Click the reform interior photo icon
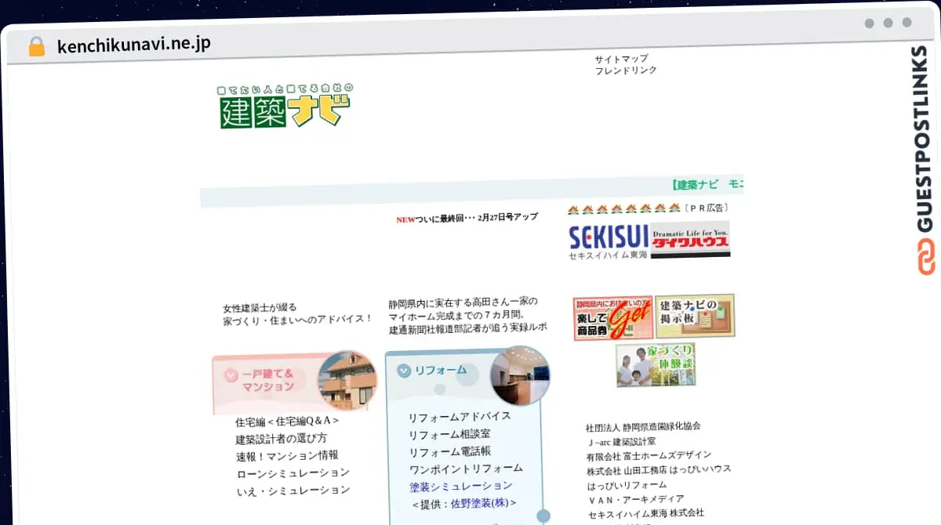Image resolution: width=941 pixels, height=525 pixels. click(x=519, y=376)
